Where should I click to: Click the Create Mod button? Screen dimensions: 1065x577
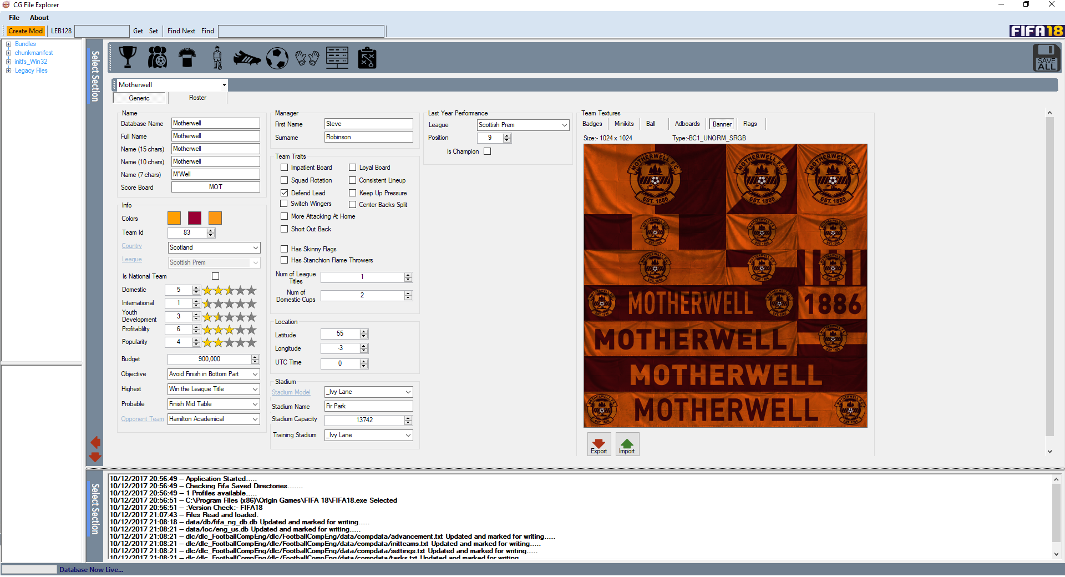pyautogui.click(x=26, y=31)
